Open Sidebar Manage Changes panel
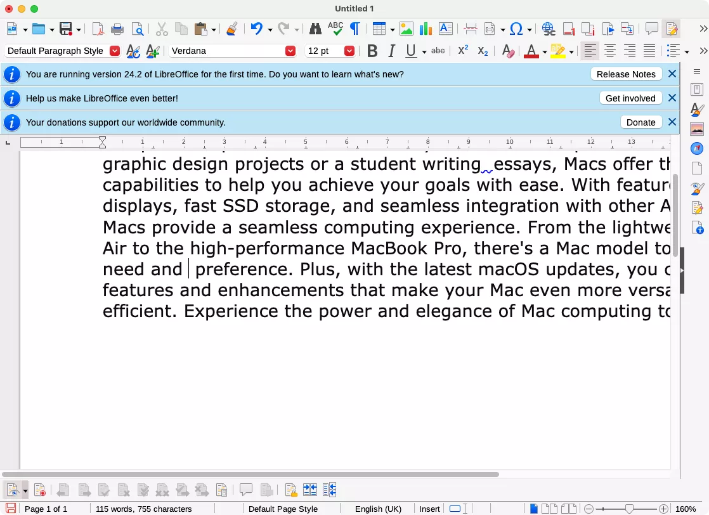 pos(697,207)
